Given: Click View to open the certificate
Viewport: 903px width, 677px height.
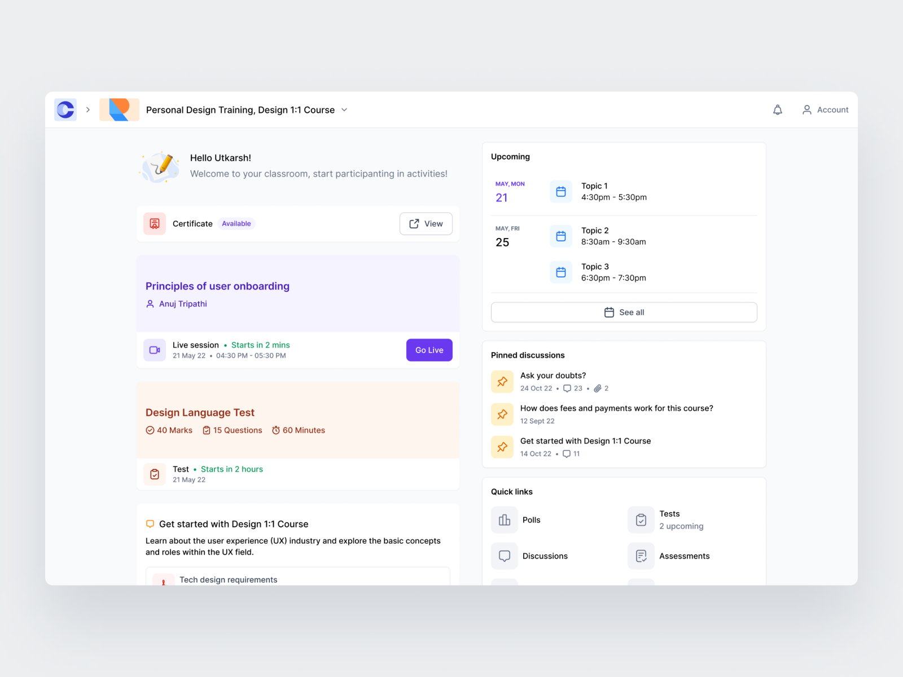Looking at the screenshot, I should [x=426, y=223].
